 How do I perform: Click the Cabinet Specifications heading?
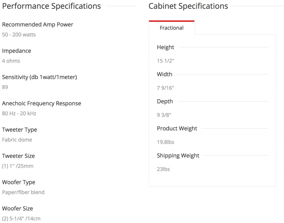[188, 6]
